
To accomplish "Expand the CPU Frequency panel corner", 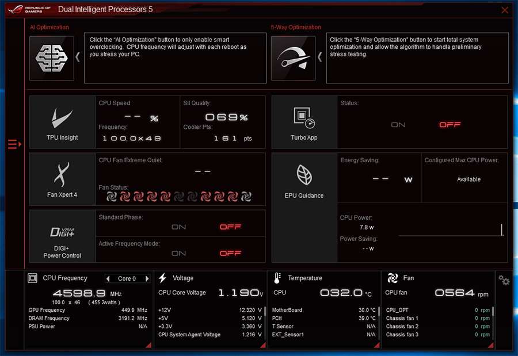I will coord(148,345).
